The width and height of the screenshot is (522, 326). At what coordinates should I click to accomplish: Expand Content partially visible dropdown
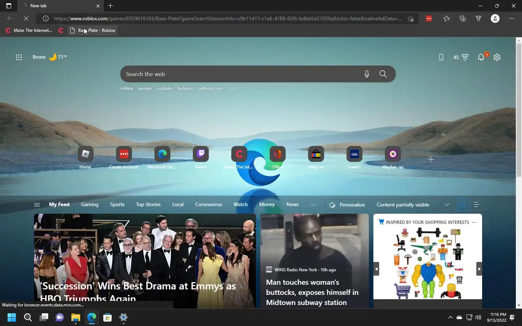(413, 205)
